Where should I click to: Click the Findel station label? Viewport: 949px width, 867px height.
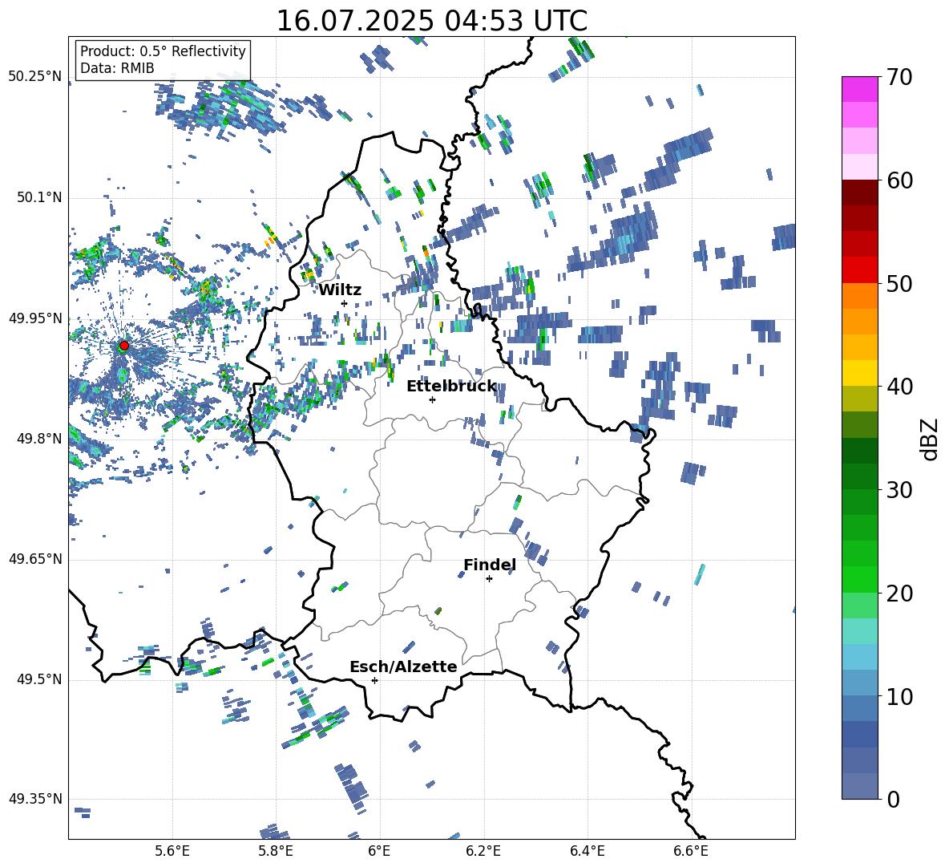[x=490, y=565]
